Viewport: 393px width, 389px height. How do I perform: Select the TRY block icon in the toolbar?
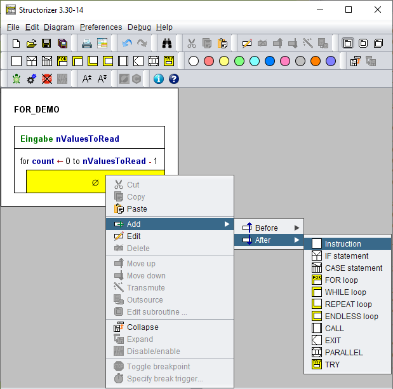click(169, 61)
